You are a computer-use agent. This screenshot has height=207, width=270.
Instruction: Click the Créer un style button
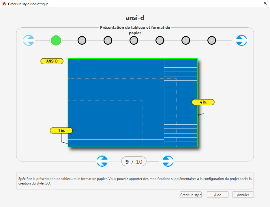pos(191,195)
